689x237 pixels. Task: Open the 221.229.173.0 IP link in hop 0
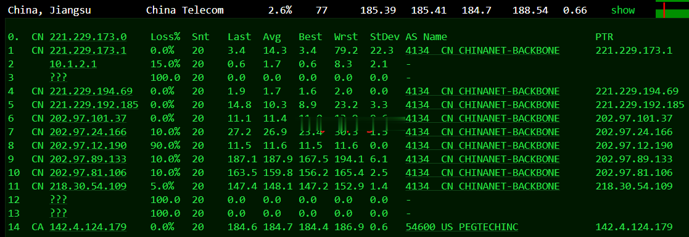[x=88, y=37]
